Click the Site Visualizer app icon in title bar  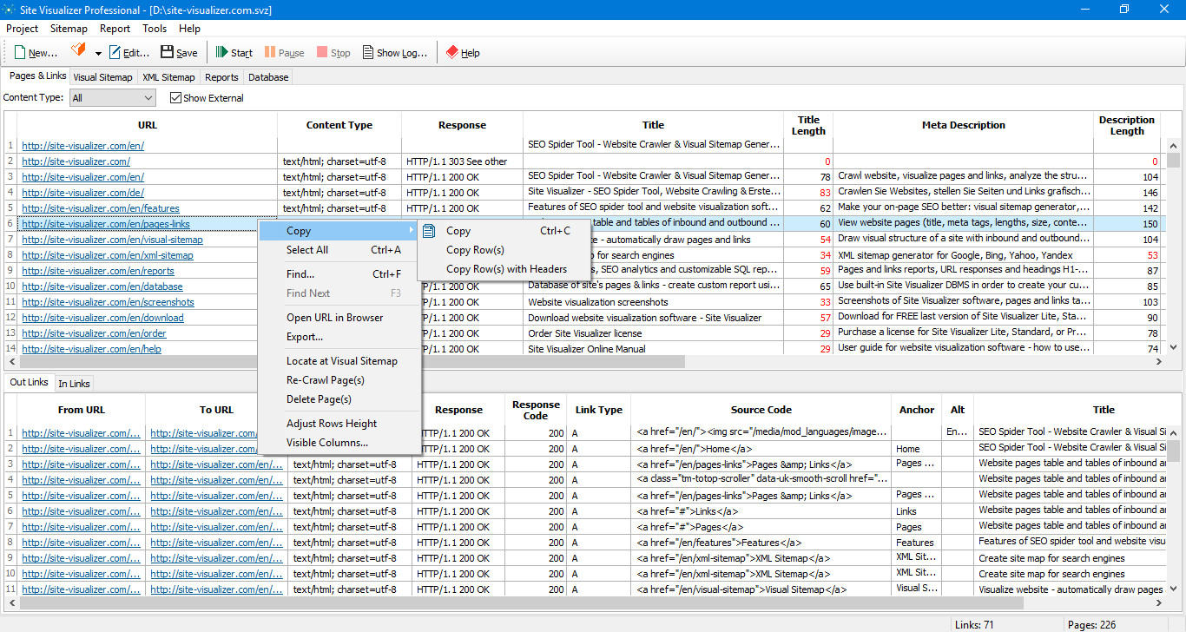(x=8, y=9)
